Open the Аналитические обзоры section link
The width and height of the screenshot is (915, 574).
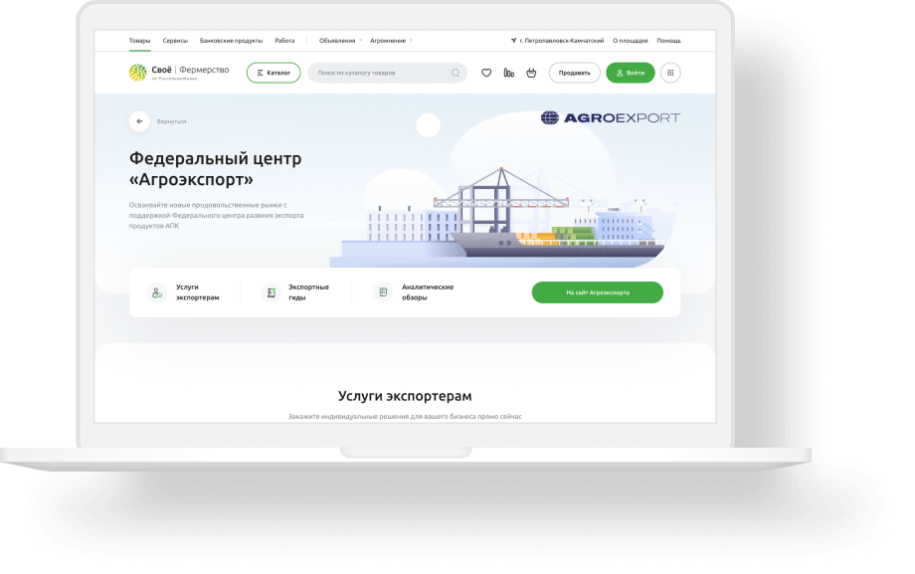[427, 292]
